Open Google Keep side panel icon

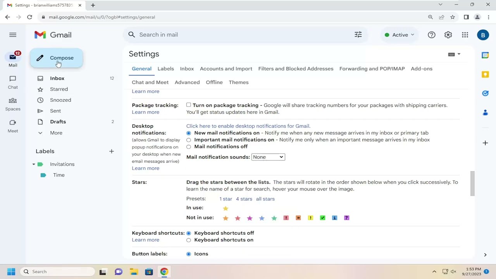pyautogui.click(x=485, y=74)
